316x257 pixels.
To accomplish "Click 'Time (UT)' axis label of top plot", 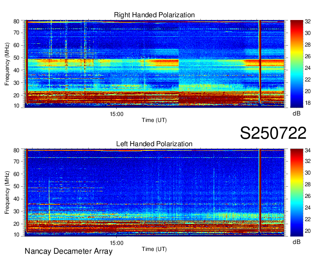I will tap(154, 120).
